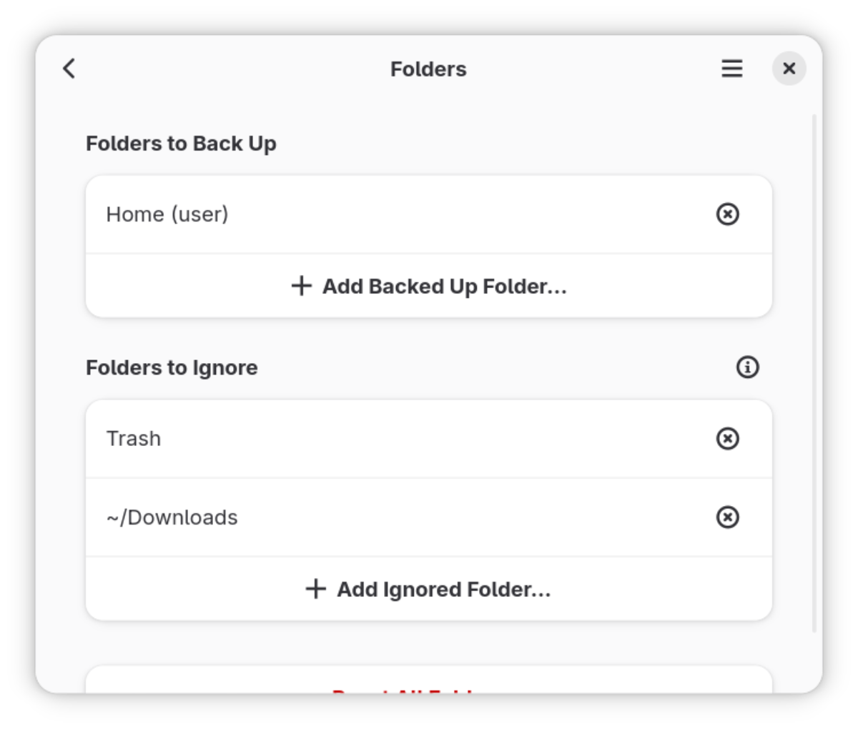The width and height of the screenshot is (858, 729).
Task: Remove ~/Downloads from ignored folders
Action: (x=727, y=517)
